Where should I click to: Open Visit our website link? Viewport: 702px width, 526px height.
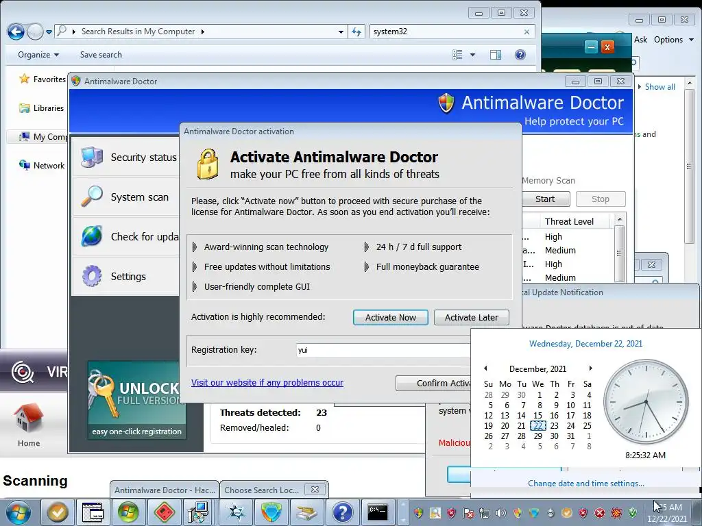[267, 382]
